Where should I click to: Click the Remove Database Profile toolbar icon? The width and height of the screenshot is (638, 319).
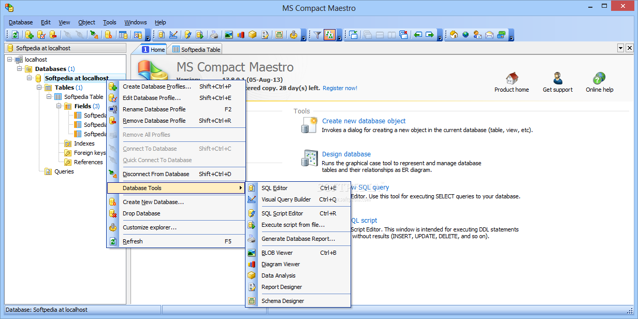coord(53,35)
